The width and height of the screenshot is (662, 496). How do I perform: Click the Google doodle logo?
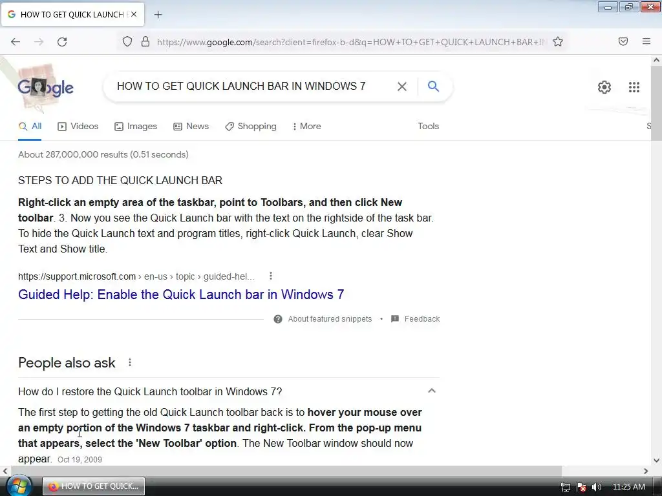click(x=45, y=87)
